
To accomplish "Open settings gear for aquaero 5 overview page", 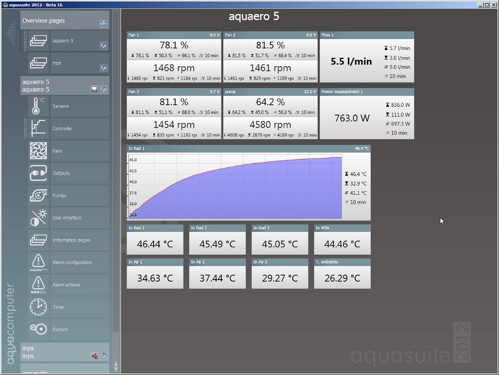I will click(x=104, y=45).
